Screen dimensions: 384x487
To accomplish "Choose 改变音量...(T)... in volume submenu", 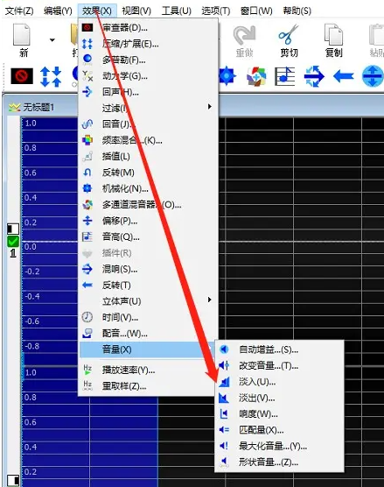I will [x=279, y=366].
